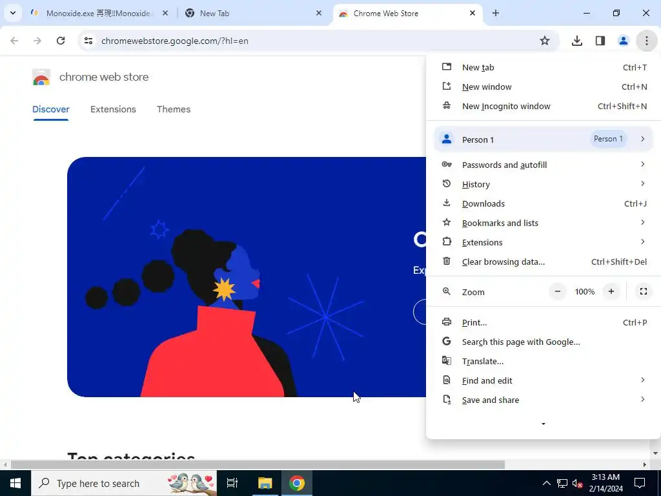
Task: Choose Translate from the menu
Action: tap(544, 362)
